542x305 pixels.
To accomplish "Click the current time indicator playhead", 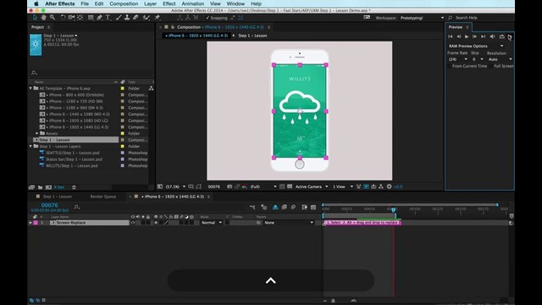I will pyautogui.click(x=393, y=210).
